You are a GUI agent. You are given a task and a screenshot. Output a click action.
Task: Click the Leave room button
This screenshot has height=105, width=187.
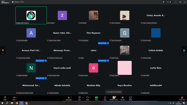[182, 98]
